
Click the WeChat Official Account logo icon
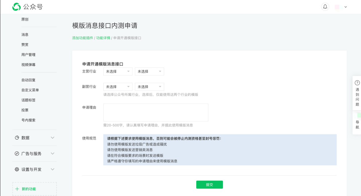17,7
